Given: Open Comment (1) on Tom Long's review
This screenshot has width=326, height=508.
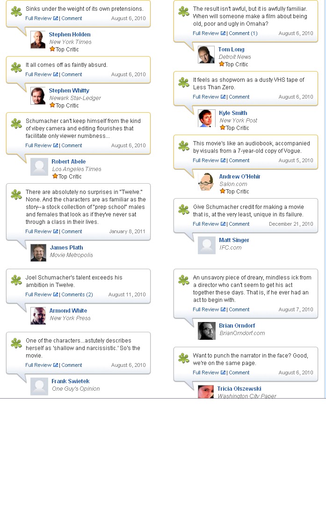Looking at the screenshot, I should [243, 33].
